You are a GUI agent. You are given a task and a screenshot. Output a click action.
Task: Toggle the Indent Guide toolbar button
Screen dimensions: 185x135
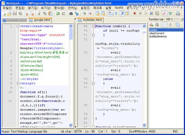click(x=122, y=13)
